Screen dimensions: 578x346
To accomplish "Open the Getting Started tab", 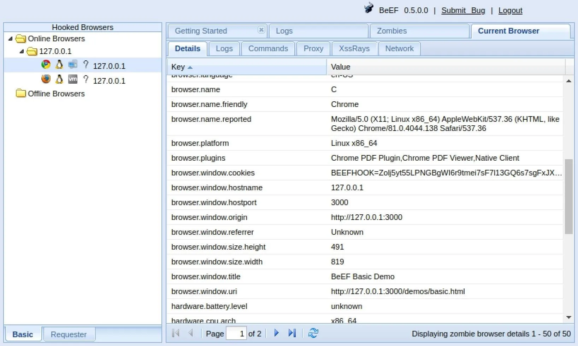I will click(x=201, y=31).
